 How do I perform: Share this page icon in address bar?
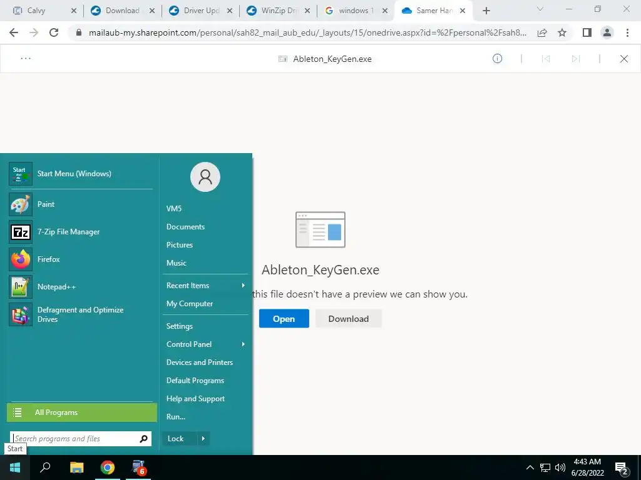click(x=542, y=32)
